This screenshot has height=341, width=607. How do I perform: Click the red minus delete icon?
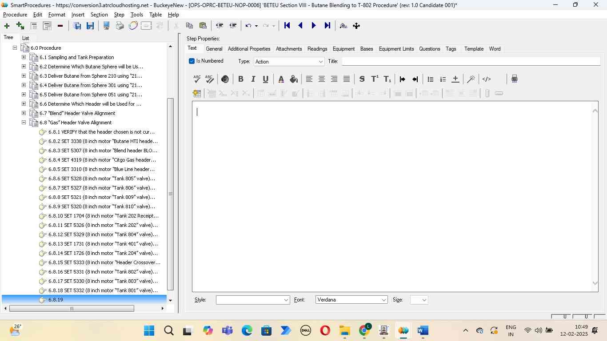click(x=60, y=26)
